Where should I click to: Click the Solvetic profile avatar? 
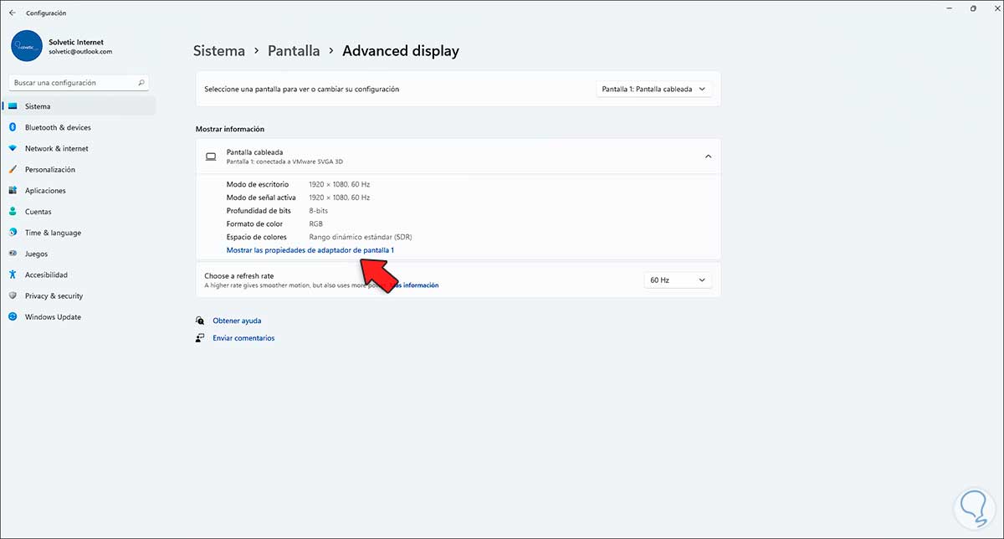click(27, 46)
